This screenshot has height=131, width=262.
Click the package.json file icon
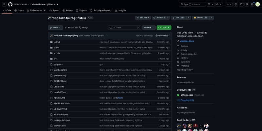51,126
